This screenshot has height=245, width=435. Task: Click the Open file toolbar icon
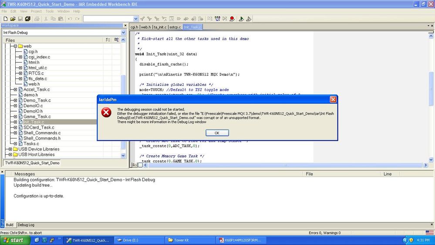[13, 19]
